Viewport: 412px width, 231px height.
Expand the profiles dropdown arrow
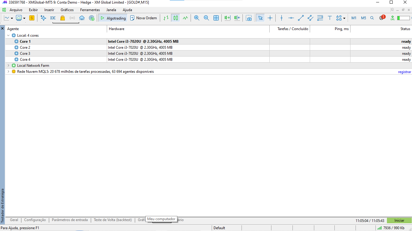24,18
